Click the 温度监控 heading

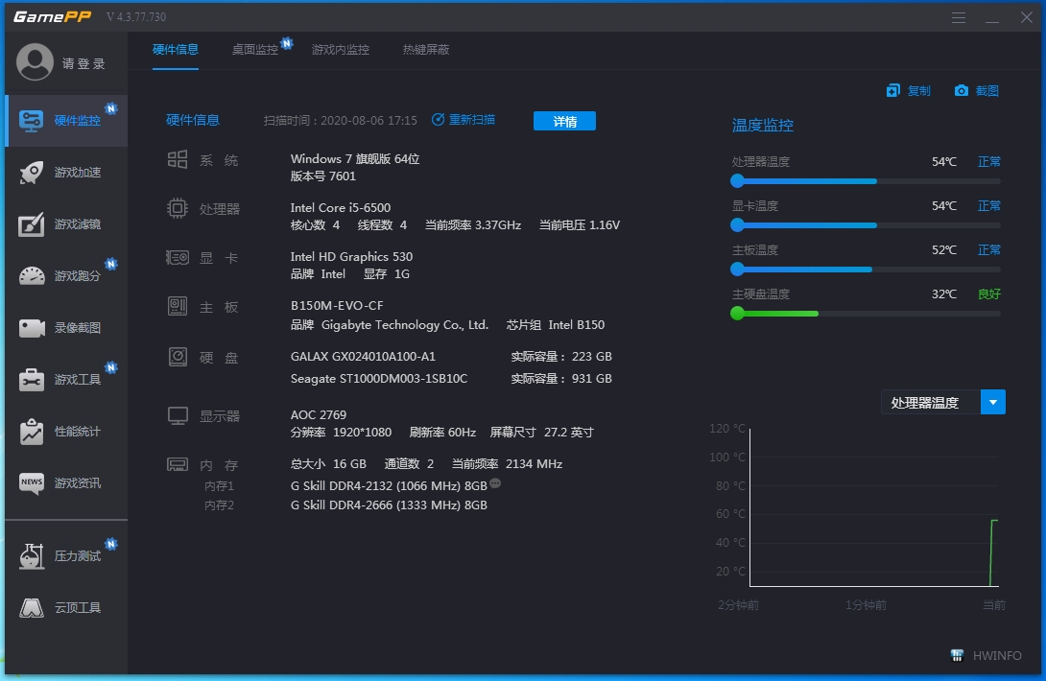pyautogui.click(x=763, y=126)
